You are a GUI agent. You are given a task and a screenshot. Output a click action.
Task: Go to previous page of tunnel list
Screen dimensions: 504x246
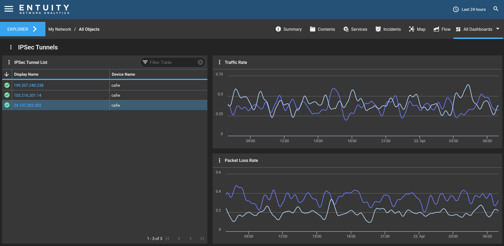click(x=179, y=238)
